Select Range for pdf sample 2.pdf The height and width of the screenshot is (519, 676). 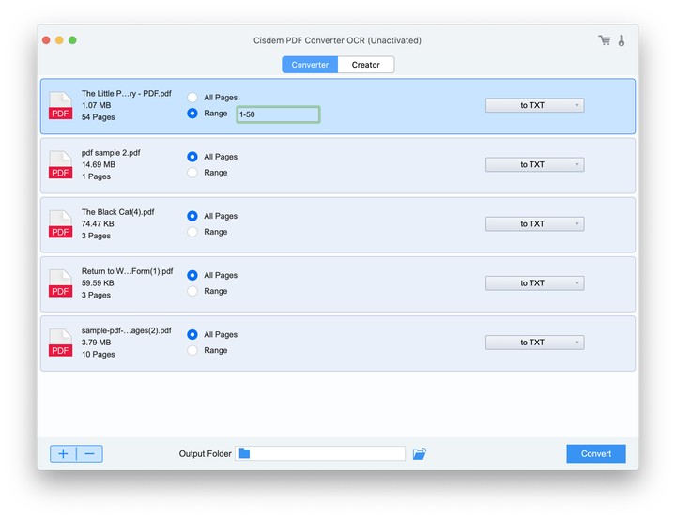(x=192, y=173)
